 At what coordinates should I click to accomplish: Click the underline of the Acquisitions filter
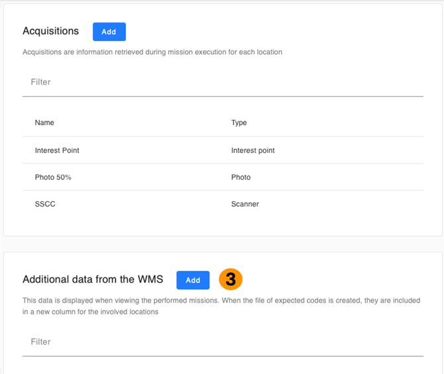(x=223, y=96)
